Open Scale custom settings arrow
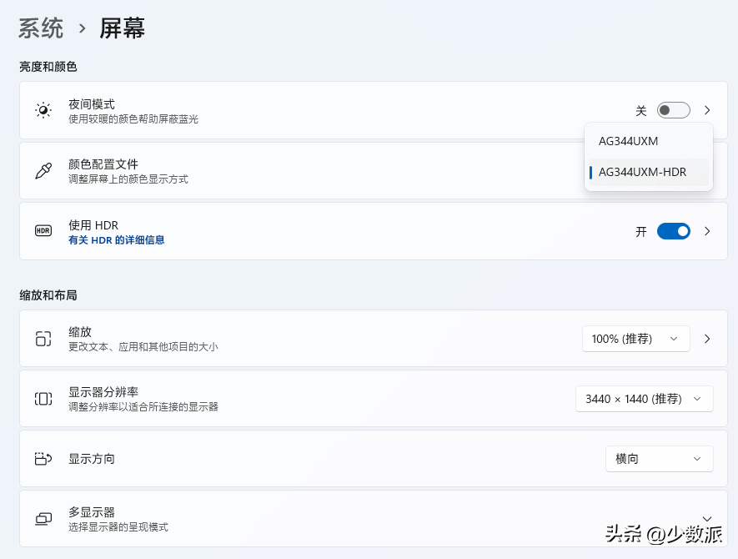This screenshot has width=738, height=559. pos(707,339)
